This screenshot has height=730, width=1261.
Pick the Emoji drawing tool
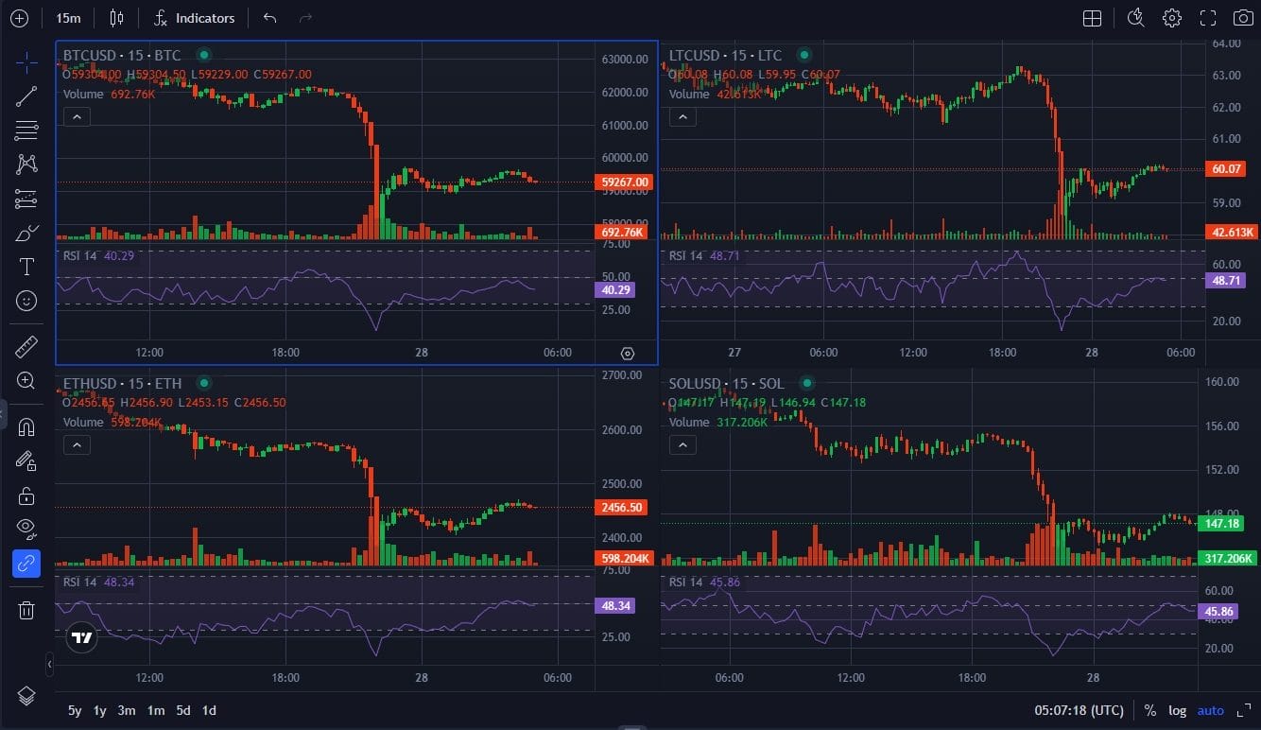26,301
